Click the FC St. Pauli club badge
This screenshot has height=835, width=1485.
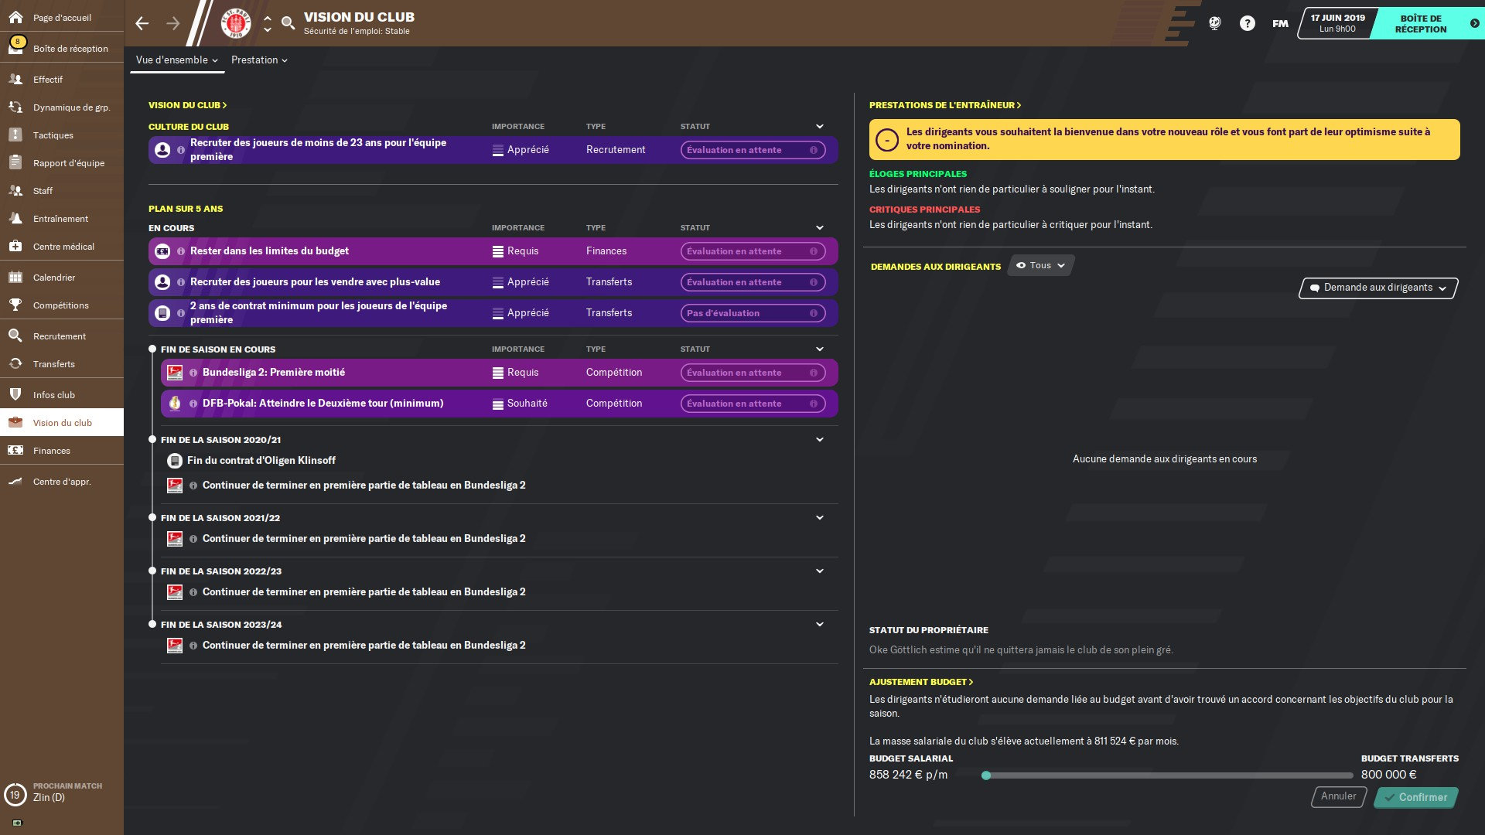[x=236, y=23]
